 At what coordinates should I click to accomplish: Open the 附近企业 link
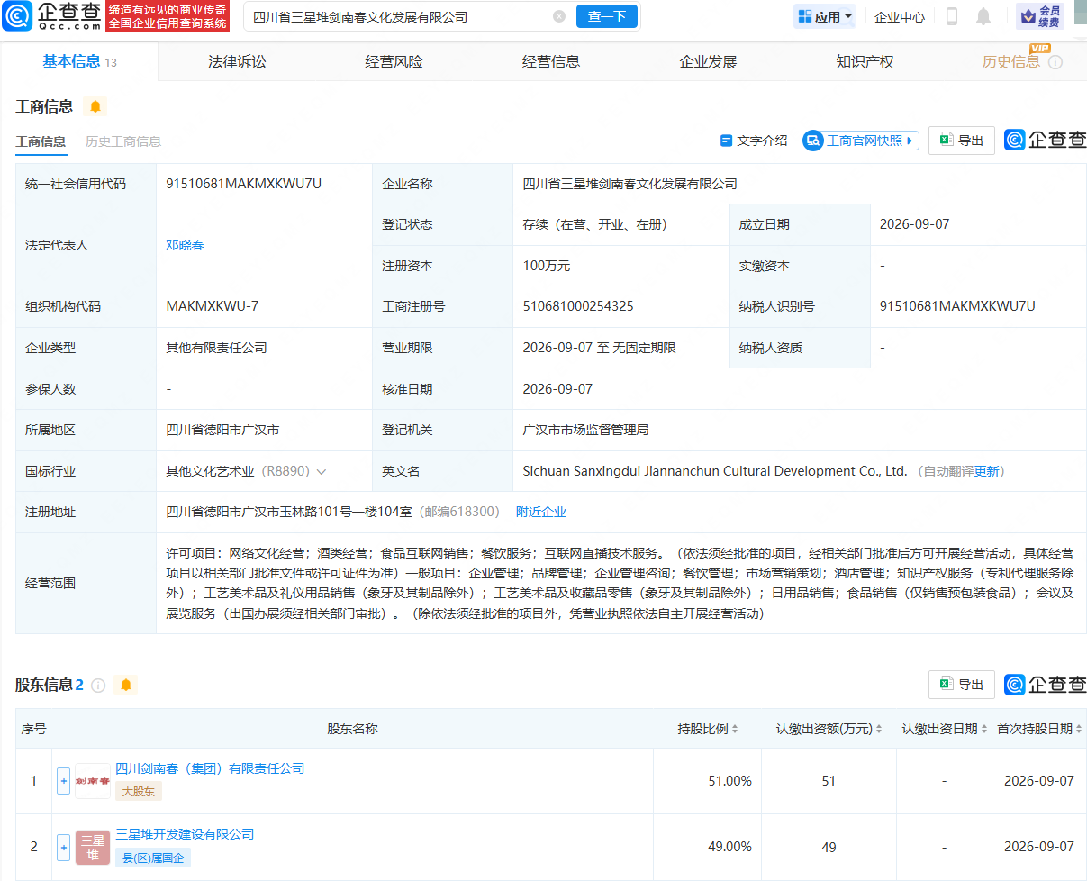[541, 512]
